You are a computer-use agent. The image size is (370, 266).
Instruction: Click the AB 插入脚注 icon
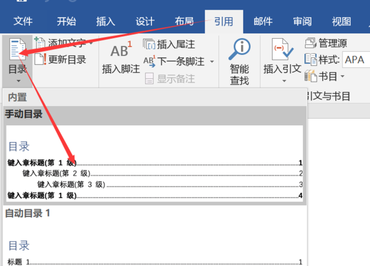tap(121, 50)
